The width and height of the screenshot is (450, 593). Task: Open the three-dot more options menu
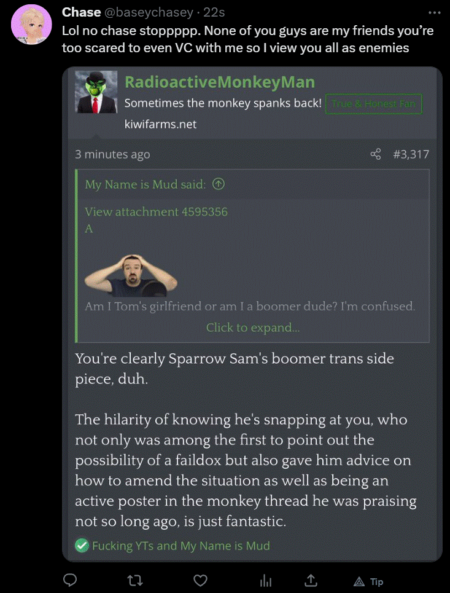click(x=435, y=12)
